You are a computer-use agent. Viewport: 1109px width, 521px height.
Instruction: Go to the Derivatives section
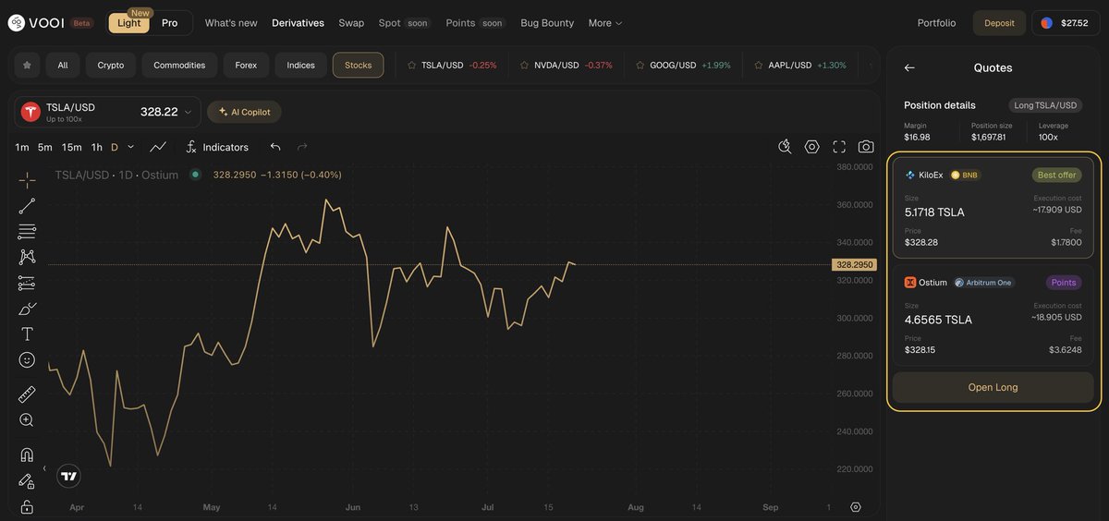[x=298, y=23]
